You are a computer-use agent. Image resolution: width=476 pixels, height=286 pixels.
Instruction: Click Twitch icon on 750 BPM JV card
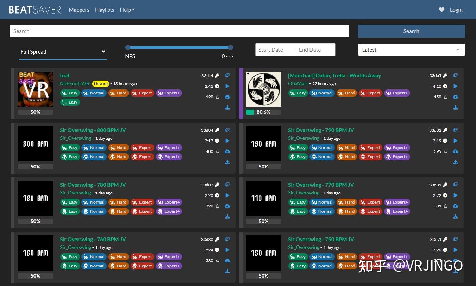[456, 239]
